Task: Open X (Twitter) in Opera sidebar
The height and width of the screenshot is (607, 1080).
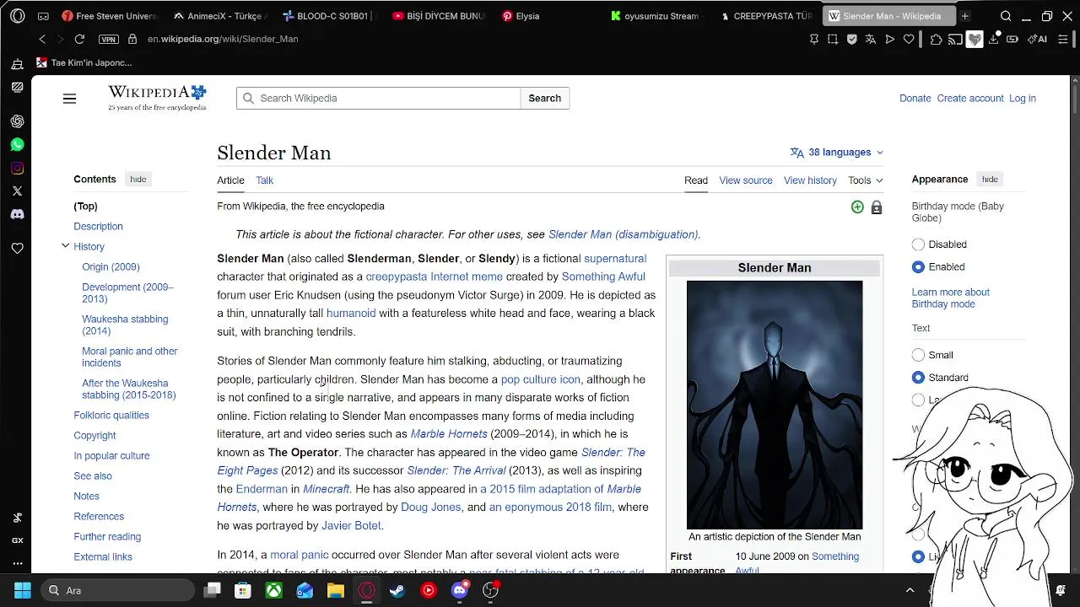Action: pos(17,191)
